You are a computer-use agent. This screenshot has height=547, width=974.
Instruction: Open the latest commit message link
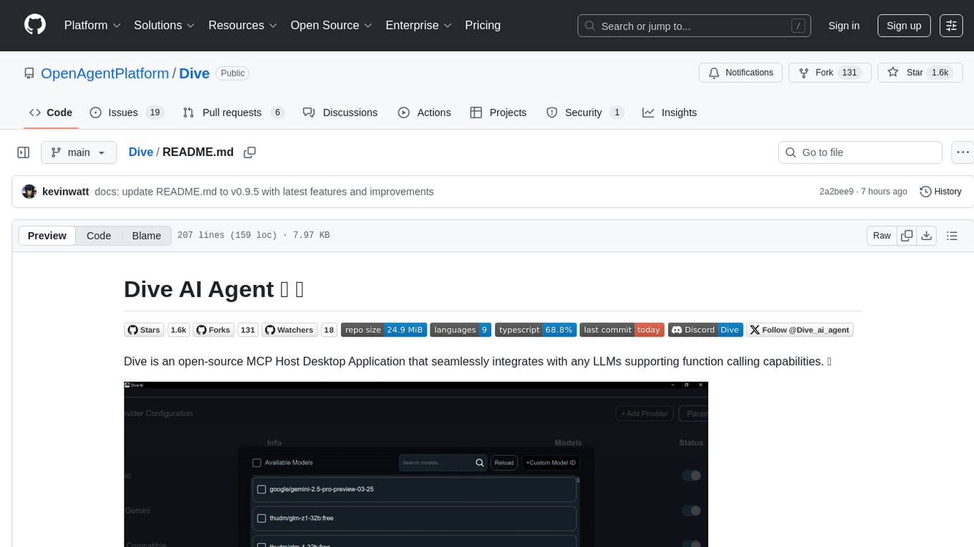coord(264,192)
